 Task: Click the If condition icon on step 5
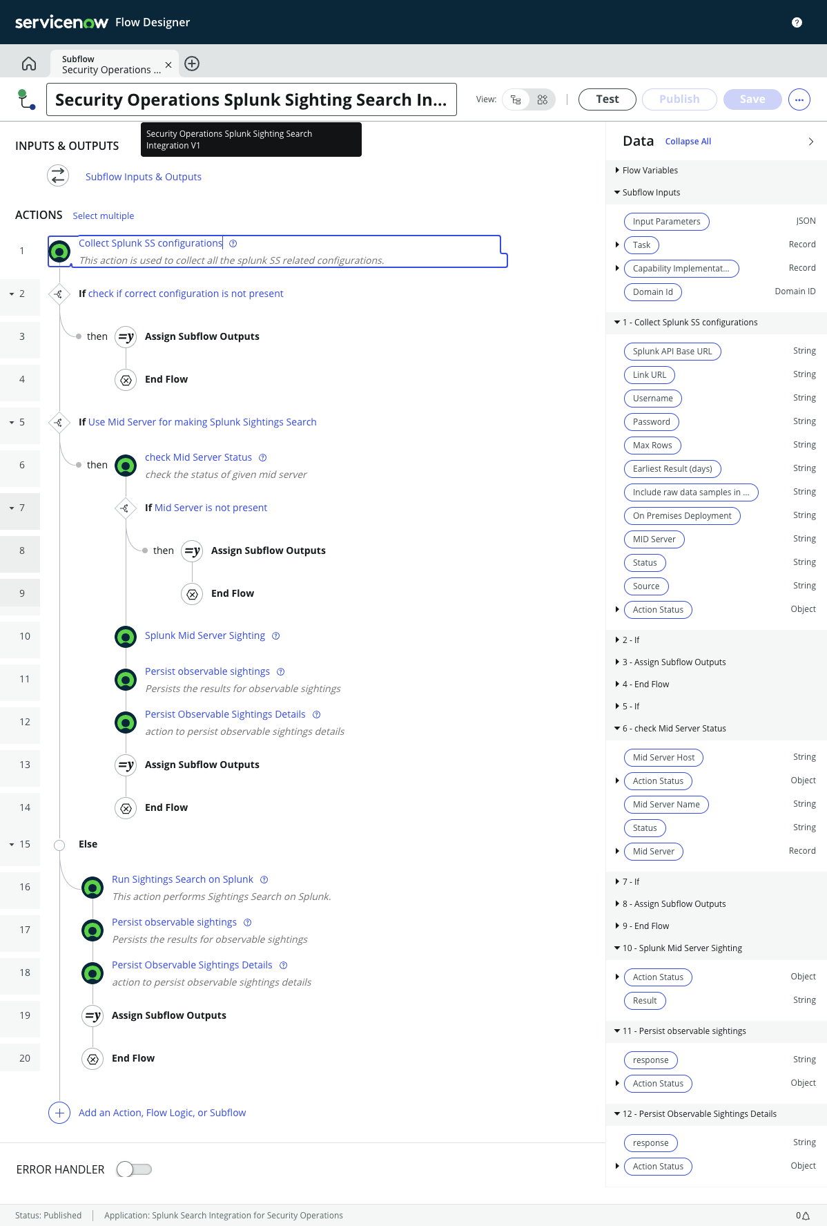point(59,423)
